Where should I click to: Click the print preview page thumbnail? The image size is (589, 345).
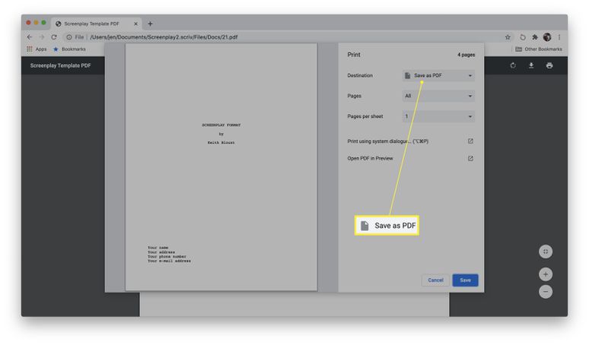pyautogui.click(x=221, y=167)
